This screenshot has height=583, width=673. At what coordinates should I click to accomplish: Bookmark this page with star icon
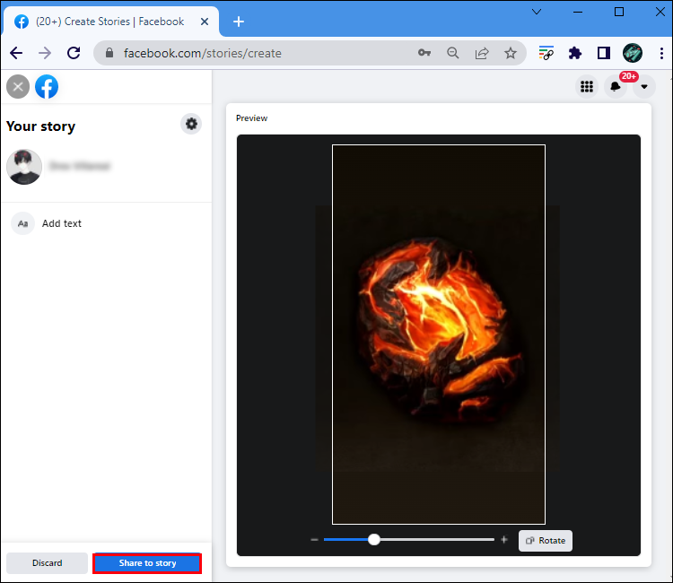click(511, 53)
